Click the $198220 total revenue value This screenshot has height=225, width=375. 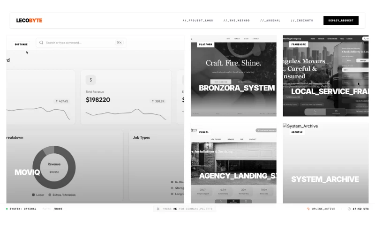click(98, 100)
